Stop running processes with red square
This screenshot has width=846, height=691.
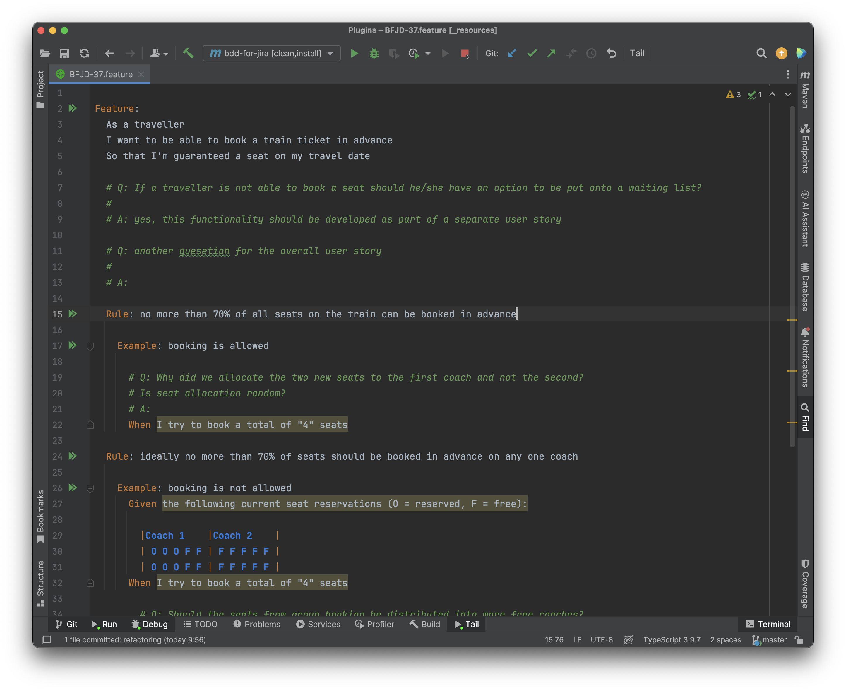465,54
